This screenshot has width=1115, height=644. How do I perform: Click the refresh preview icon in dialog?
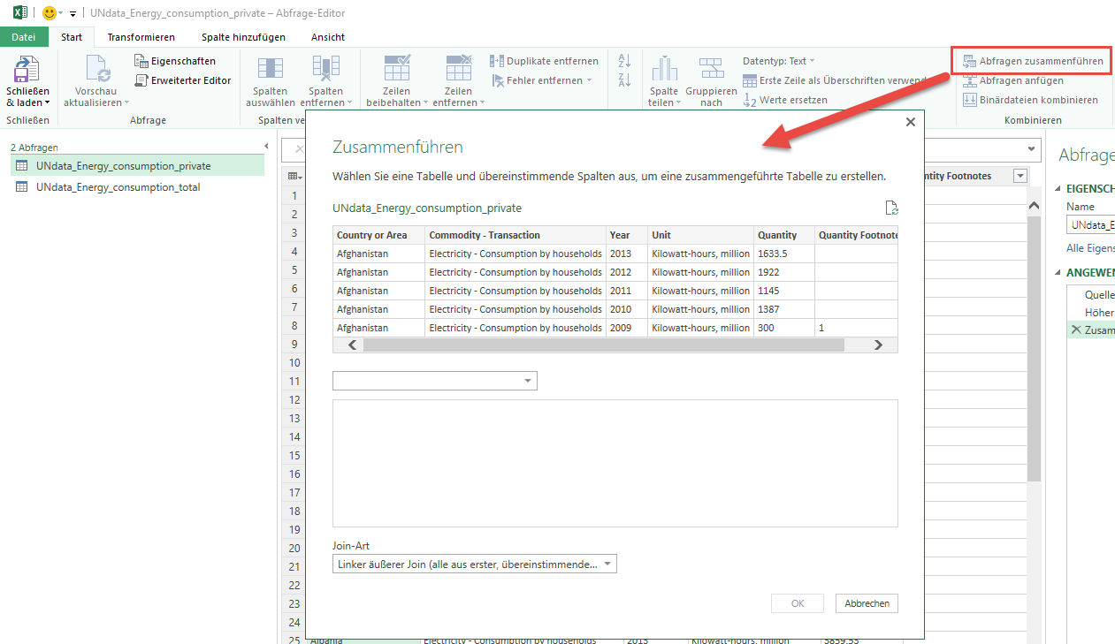point(891,208)
